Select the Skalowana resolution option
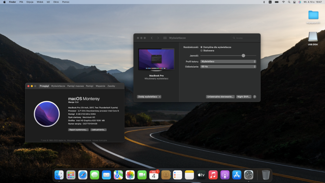The height and width of the screenshot is (183, 325). click(x=201, y=51)
